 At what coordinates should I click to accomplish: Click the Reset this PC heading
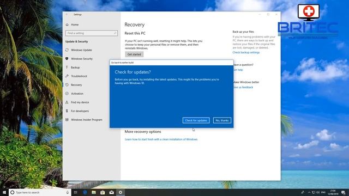coord(135,33)
